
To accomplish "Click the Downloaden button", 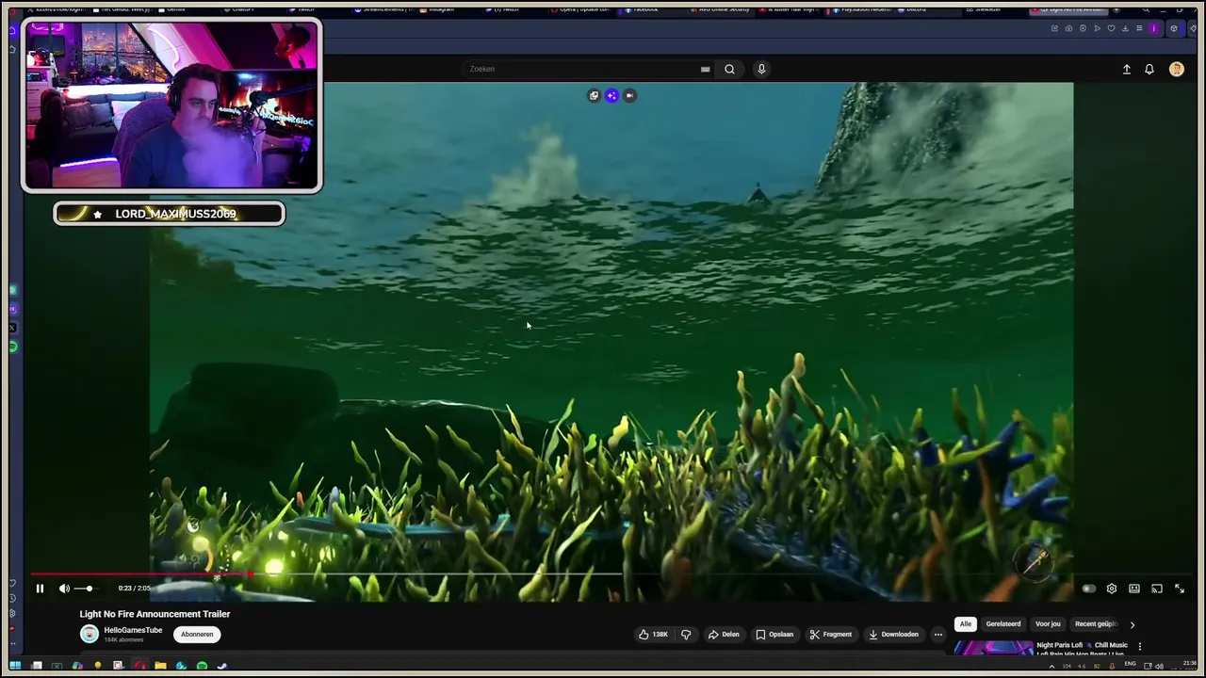I will coord(893,634).
